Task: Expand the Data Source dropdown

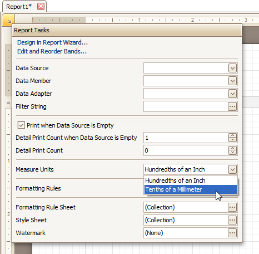Action: click(x=232, y=68)
